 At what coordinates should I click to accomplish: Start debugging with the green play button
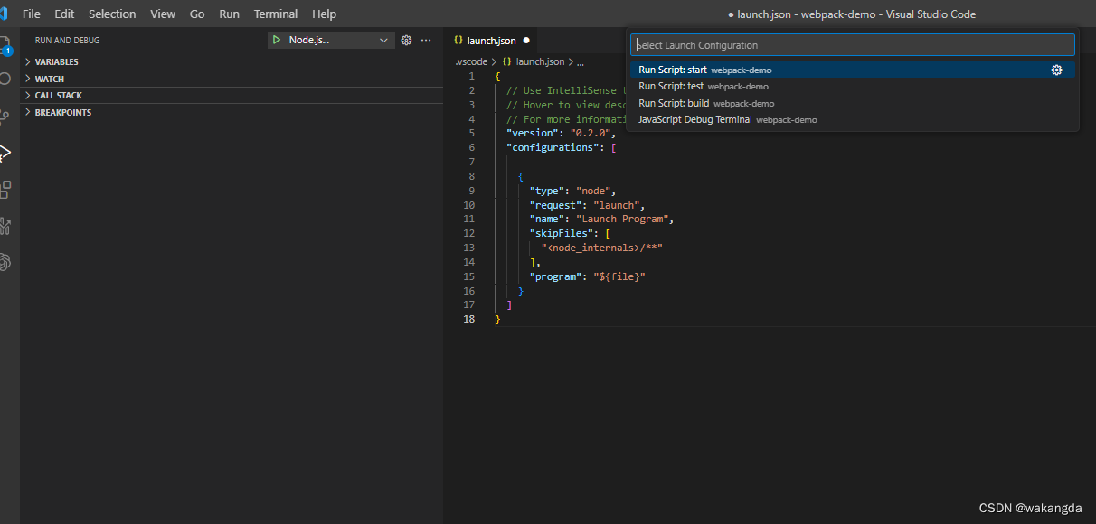coord(277,40)
